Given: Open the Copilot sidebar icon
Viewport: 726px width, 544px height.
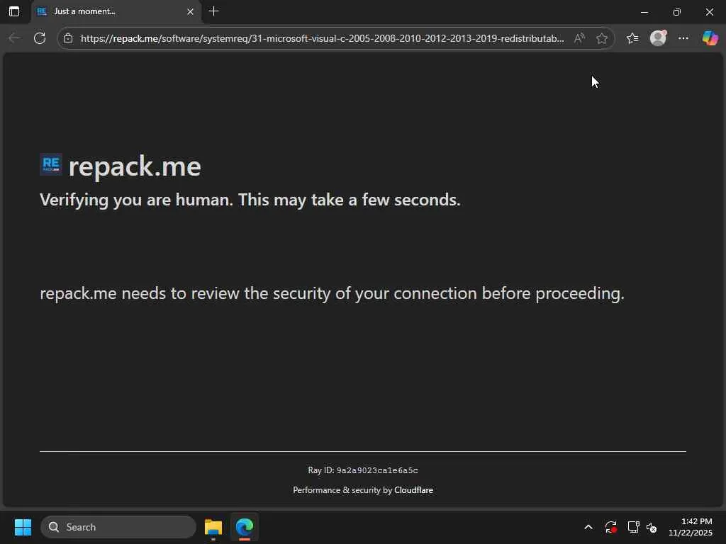Looking at the screenshot, I should [x=710, y=38].
